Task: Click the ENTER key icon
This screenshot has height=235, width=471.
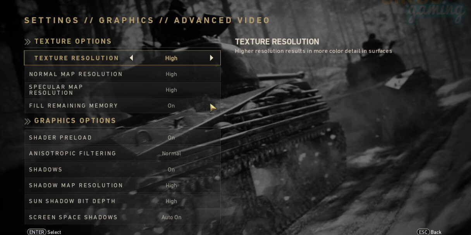Action: (37, 232)
